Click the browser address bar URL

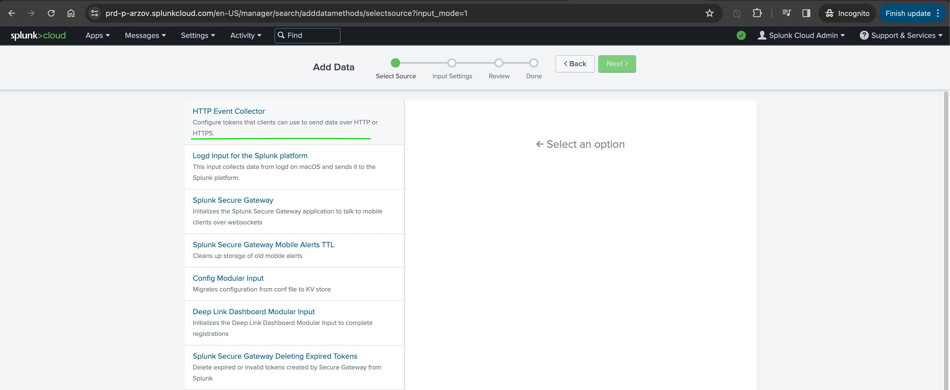click(x=286, y=13)
